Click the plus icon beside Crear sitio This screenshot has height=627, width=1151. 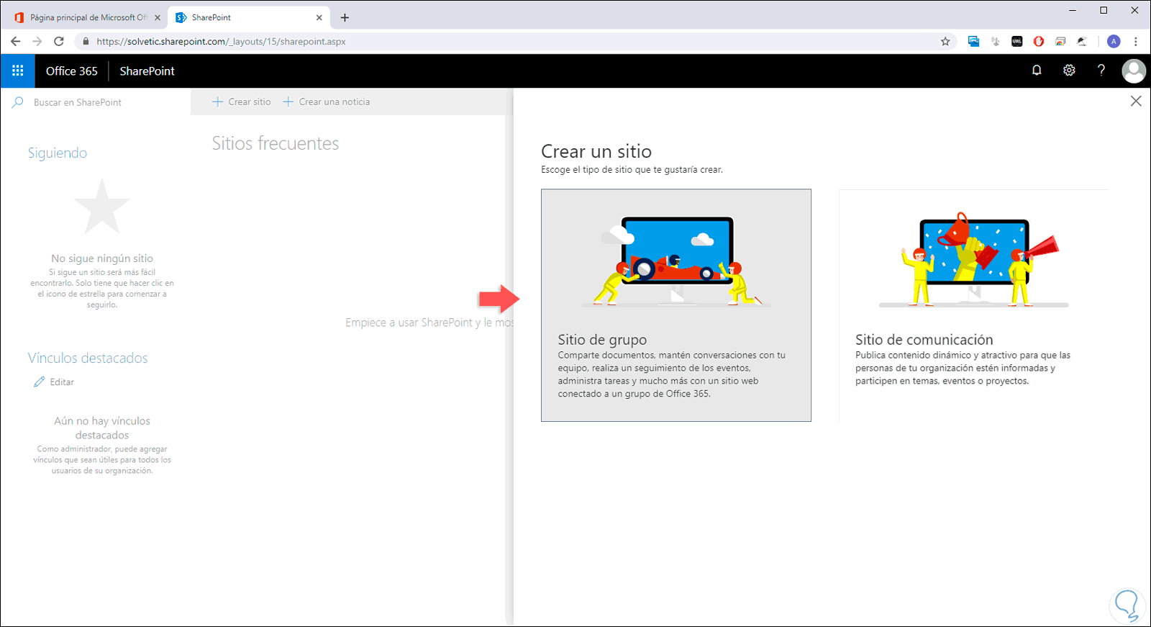click(217, 102)
